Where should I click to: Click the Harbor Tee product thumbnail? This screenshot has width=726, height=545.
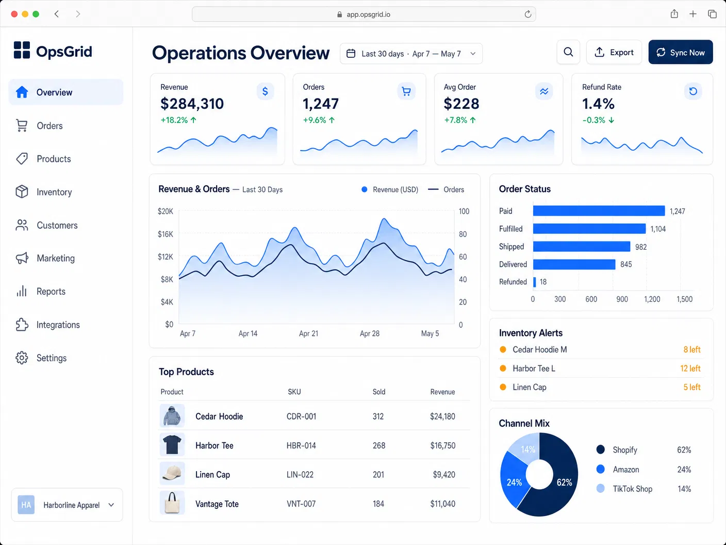(172, 445)
